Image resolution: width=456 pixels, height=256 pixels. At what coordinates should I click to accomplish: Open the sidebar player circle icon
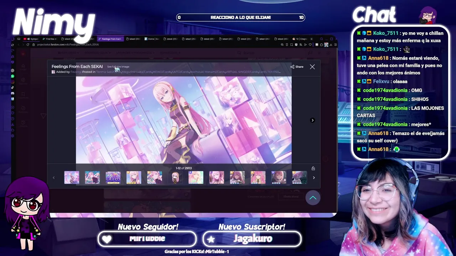point(12,107)
